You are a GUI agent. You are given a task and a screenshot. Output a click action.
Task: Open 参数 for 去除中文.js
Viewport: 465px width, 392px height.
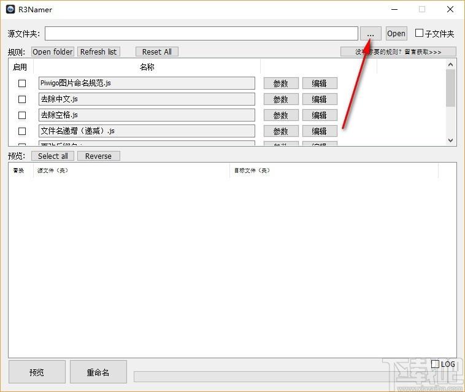(x=281, y=99)
